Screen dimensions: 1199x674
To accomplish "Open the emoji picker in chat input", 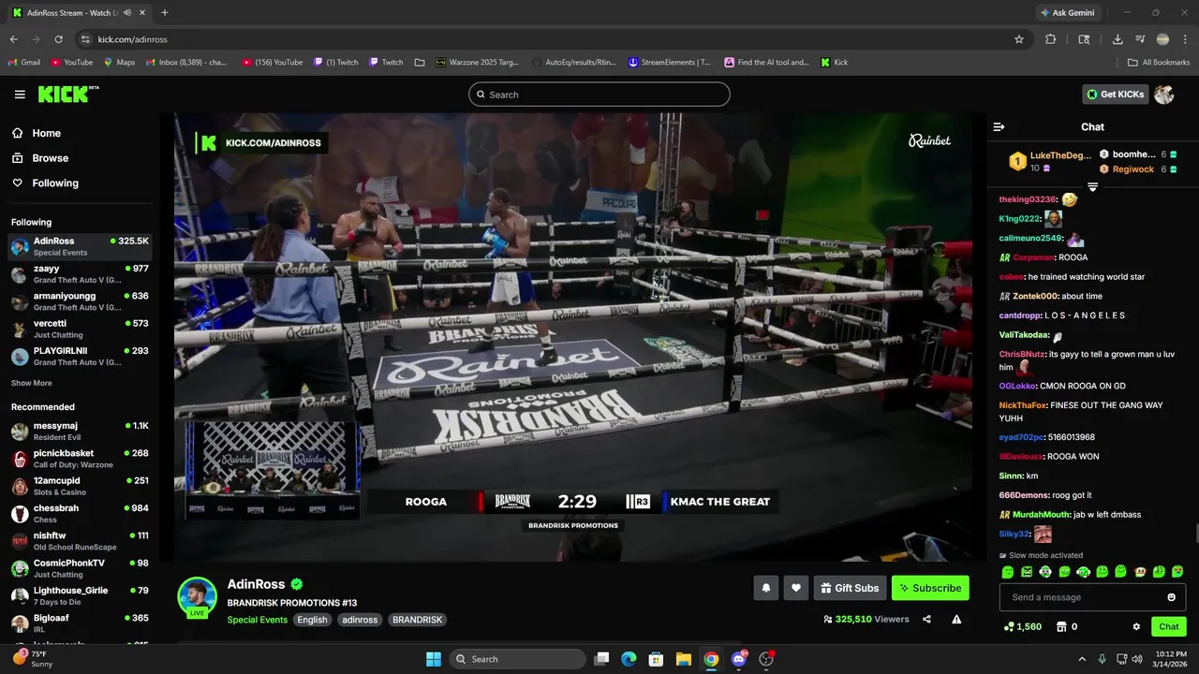I will click(1172, 597).
